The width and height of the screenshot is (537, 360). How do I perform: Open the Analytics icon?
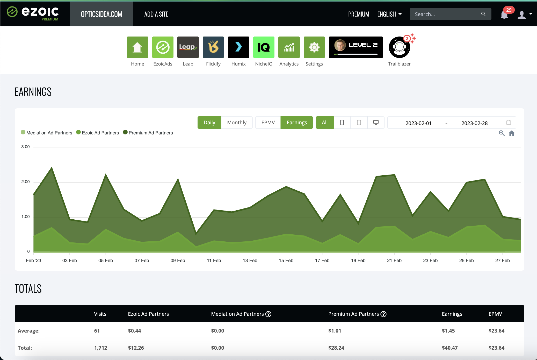[x=289, y=47]
